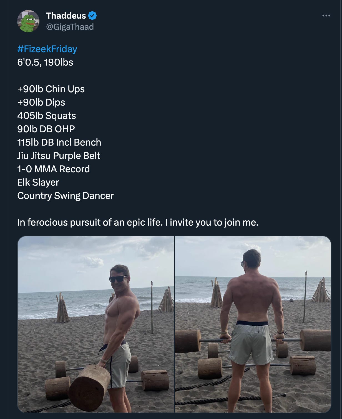The image size is (342, 419).
Task: Click the "1-0 MMA Record" line
Action: [x=54, y=169]
